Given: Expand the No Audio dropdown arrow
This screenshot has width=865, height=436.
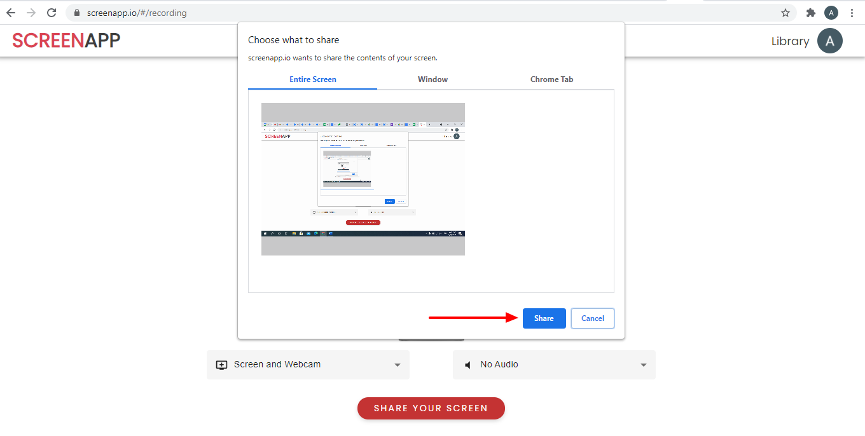Looking at the screenshot, I should (x=644, y=365).
